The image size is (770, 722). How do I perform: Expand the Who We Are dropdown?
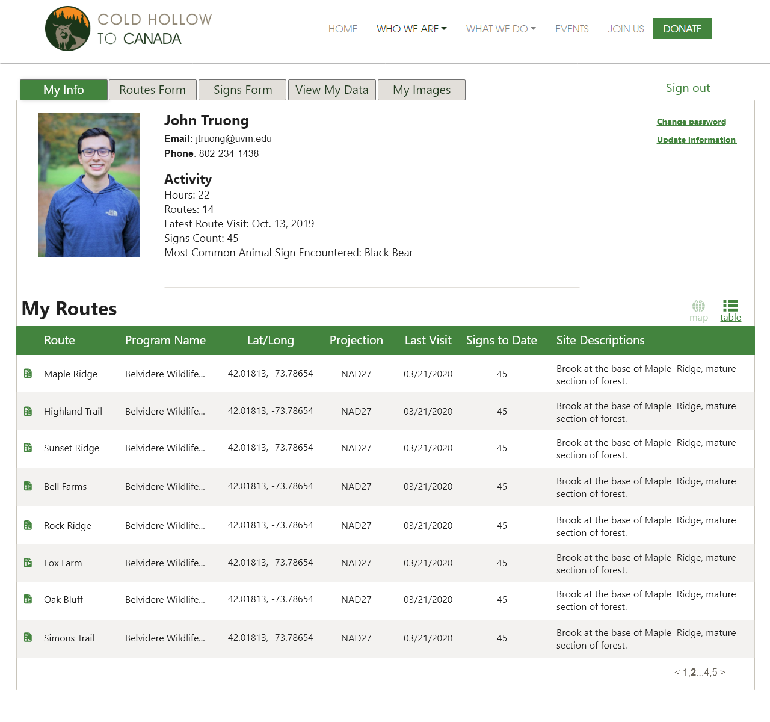411,29
